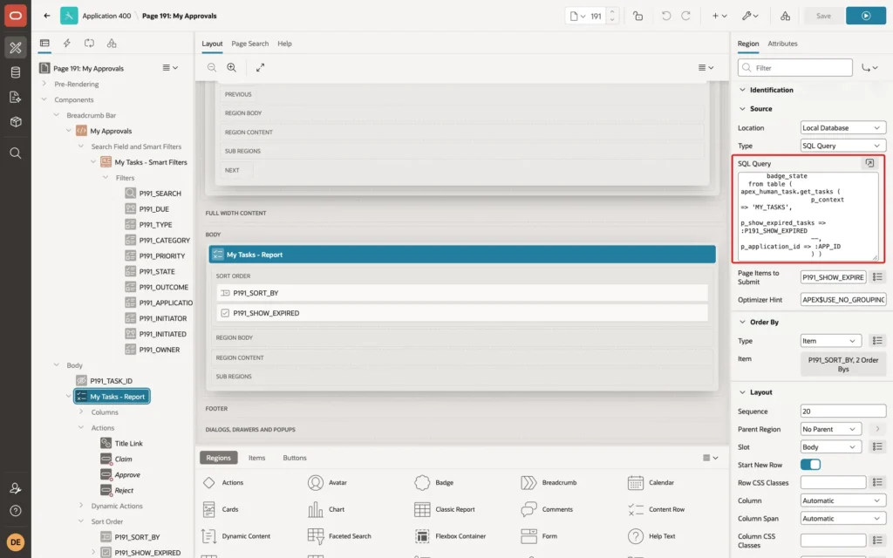This screenshot has height=558, width=893.
Task: Open the layout pane options menu
Action: (x=706, y=67)
